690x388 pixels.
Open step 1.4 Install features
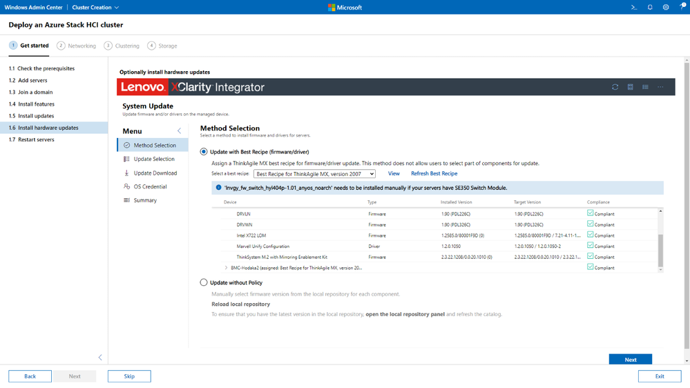[54, 104]
